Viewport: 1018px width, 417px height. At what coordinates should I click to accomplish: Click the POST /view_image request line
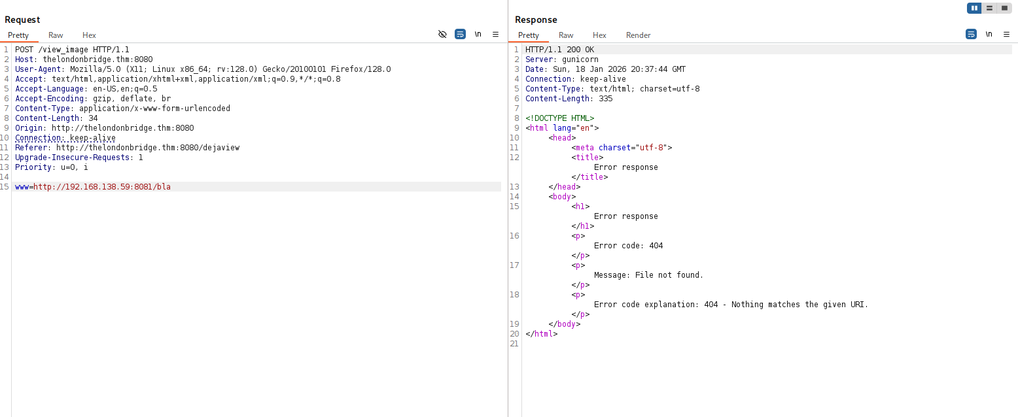(72, 50)
